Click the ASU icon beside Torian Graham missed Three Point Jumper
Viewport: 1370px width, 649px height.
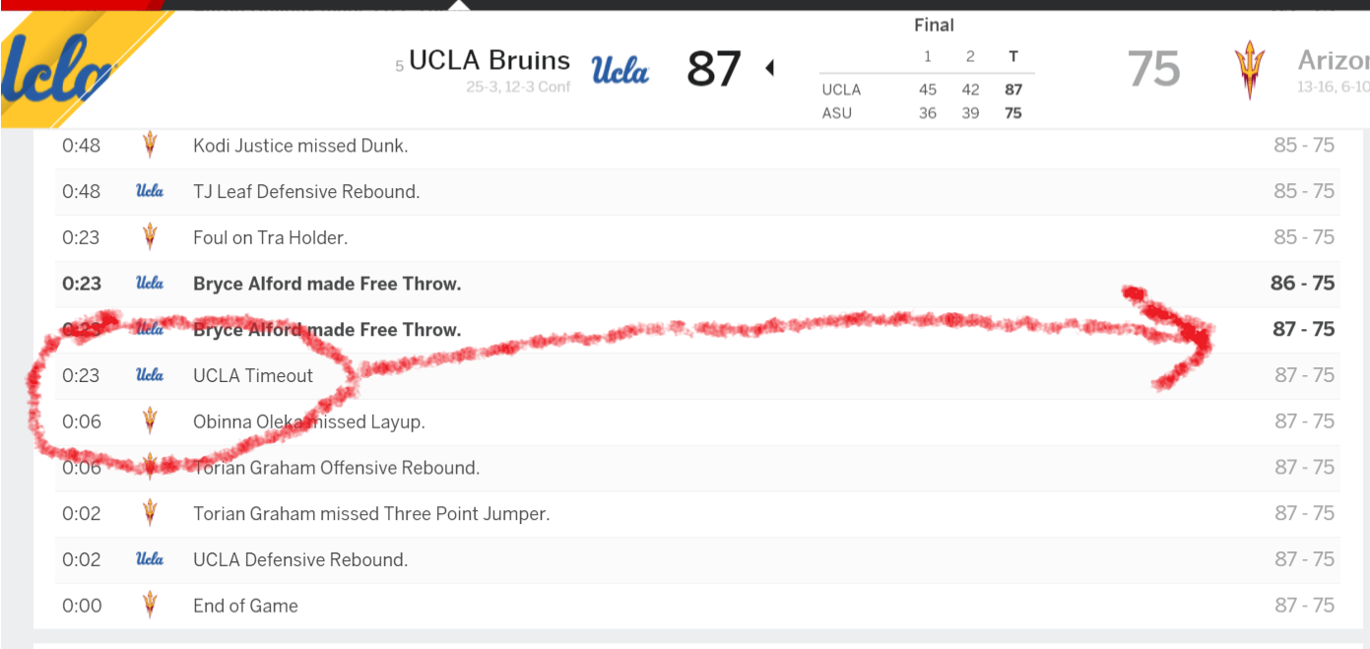150,513
